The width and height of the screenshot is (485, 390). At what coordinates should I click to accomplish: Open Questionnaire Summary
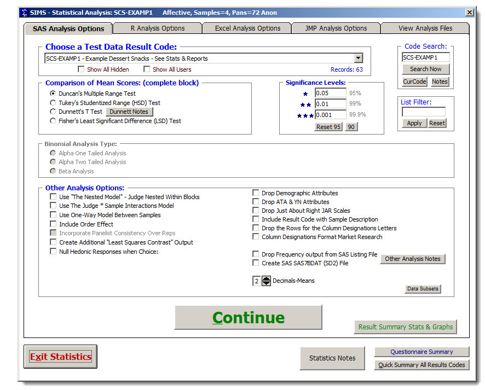[422, 352]
